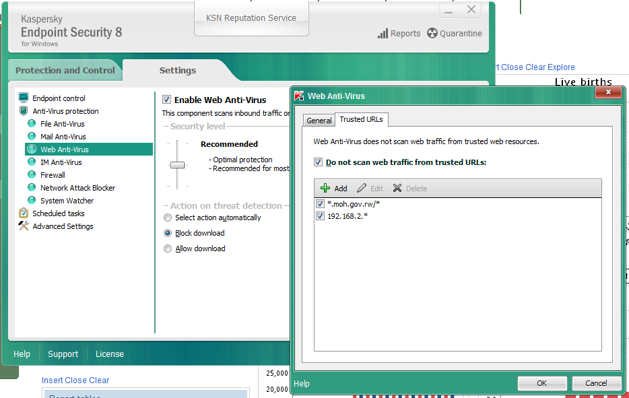Click the pencil Edit icon
Image resolution: width=629 pixels, height=398 pixels.
(x=362, y=188)
